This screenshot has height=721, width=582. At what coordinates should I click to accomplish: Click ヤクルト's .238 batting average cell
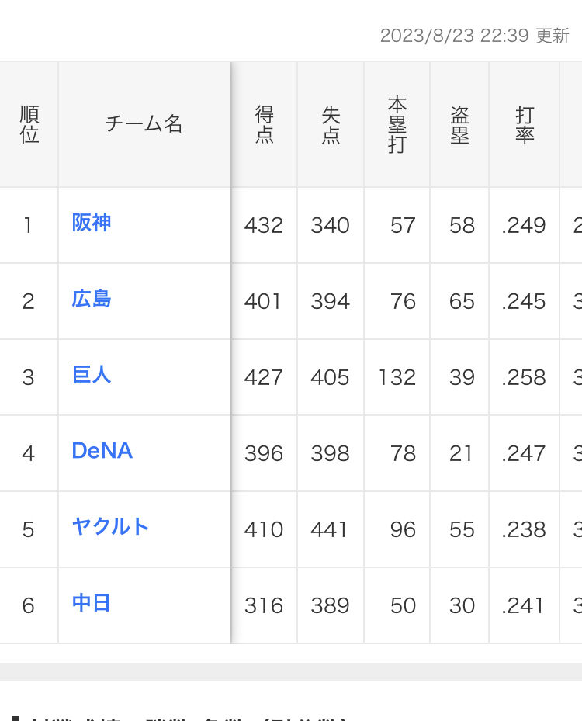(524, 530)
